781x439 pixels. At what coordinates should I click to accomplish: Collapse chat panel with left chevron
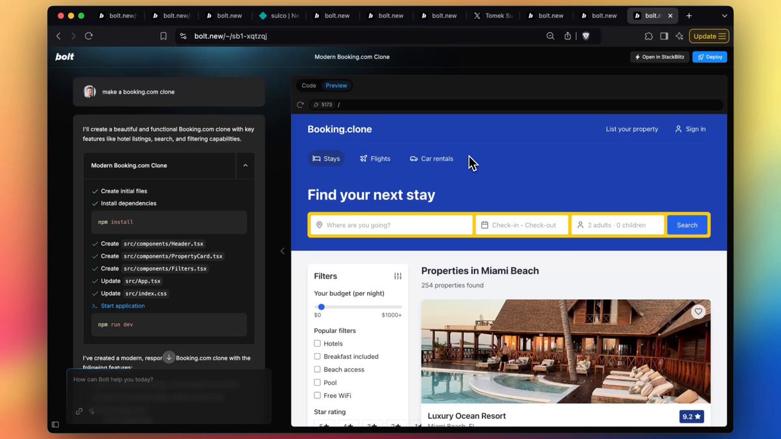tap(282, 251)
